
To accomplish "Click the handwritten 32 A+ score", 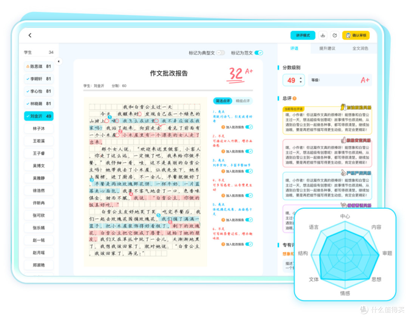I will click(x=240, y=75).
